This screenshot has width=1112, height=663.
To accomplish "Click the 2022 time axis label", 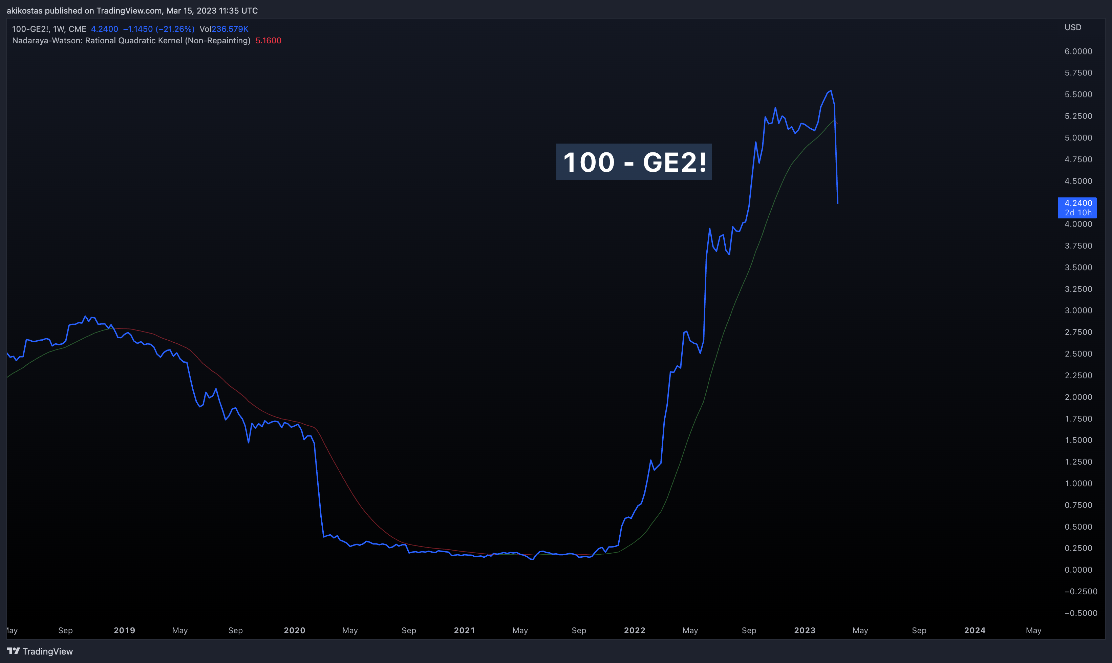I will [635, 630].
